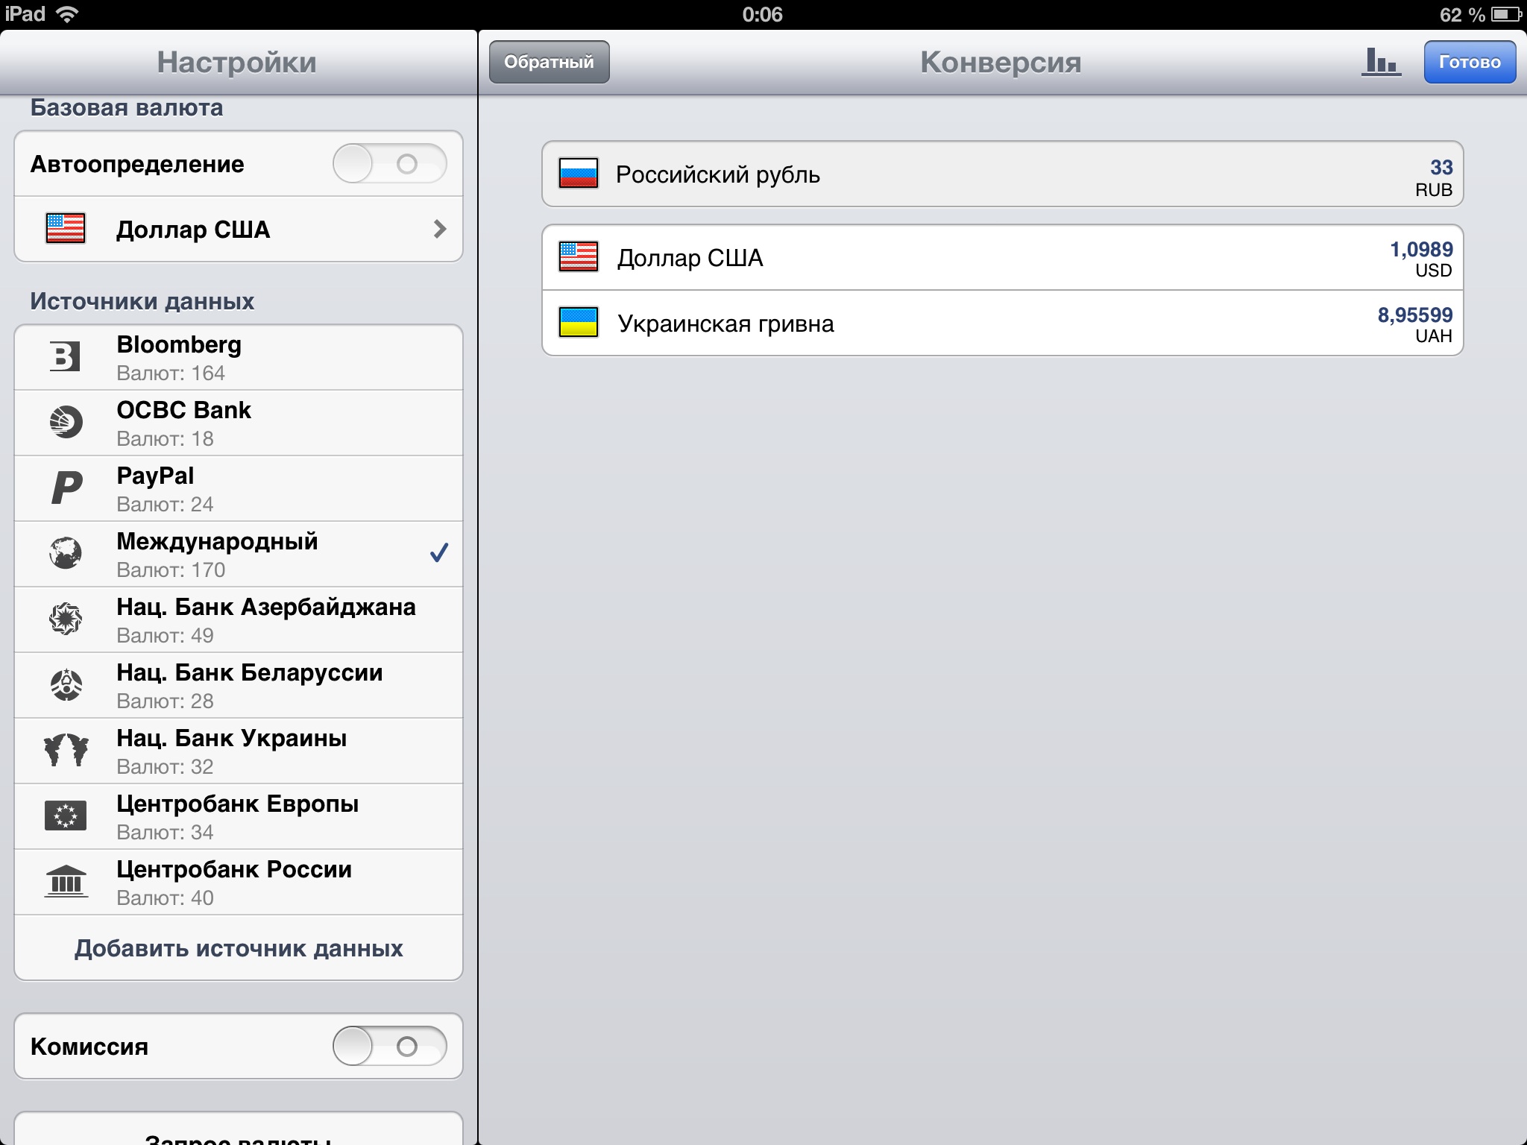Screen dimensions: 1527x1145
Task: Tap the Центробанк России building icon
Action: pyautogui.click(x=66, y=881)
